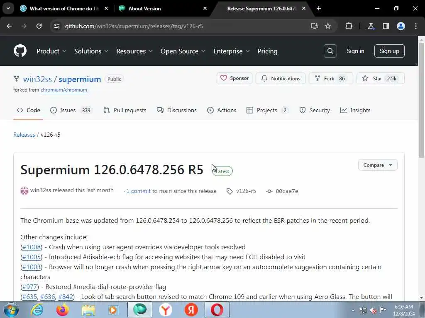425x318 pixels.
Task: Open Yandex Browser taskbar icon
Action: 165,310
